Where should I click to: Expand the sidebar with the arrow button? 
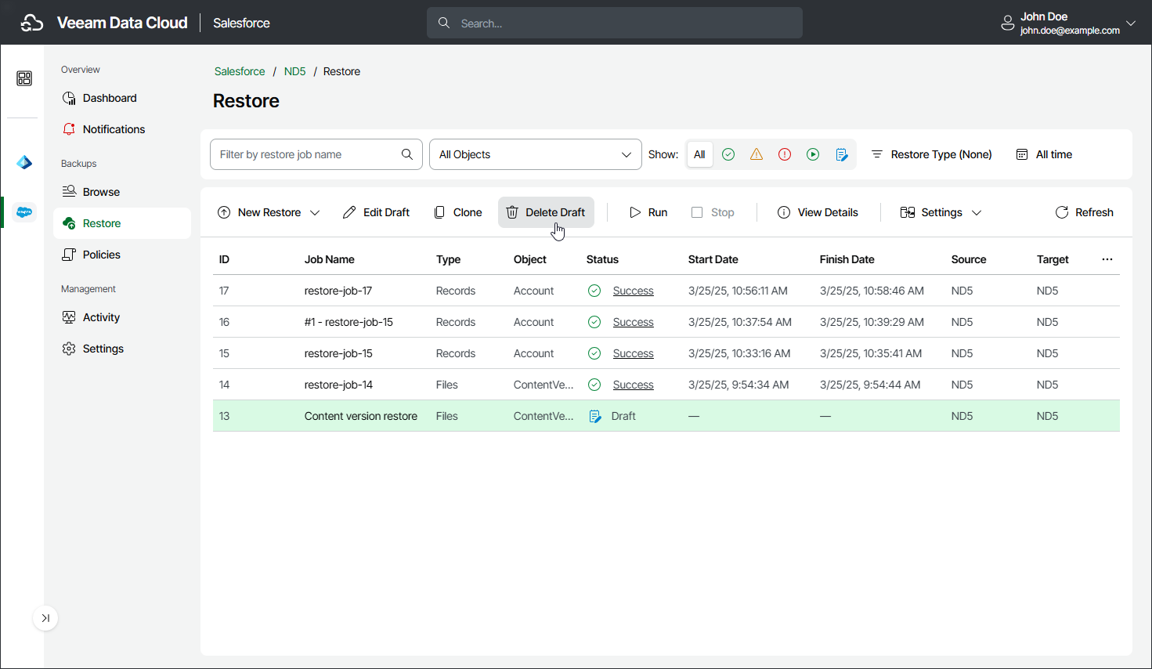click(45, 618)
